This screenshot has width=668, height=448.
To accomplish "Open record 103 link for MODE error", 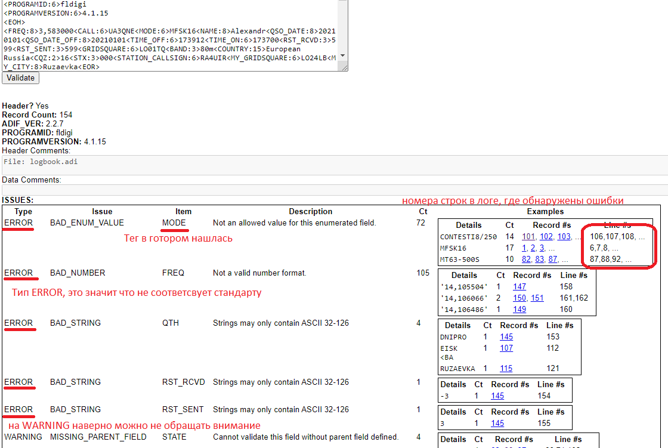I will (x=564, y=237).
